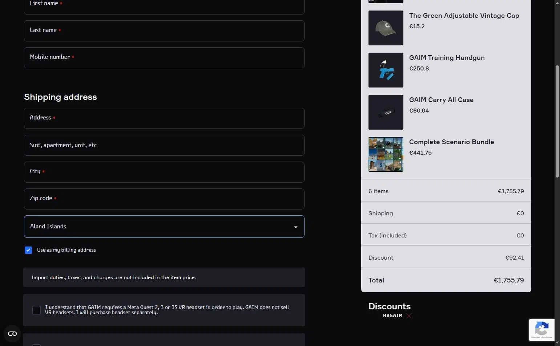Click the import duties notice text
Image resolution: width=560 pixels, height=346 pixels.
114,277
